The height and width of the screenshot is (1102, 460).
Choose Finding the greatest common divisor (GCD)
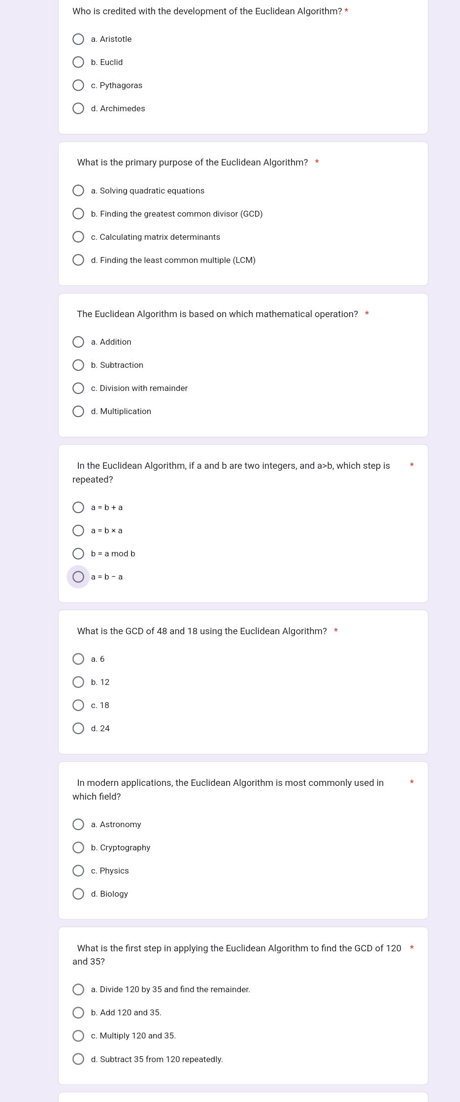[x=78, y=214]
